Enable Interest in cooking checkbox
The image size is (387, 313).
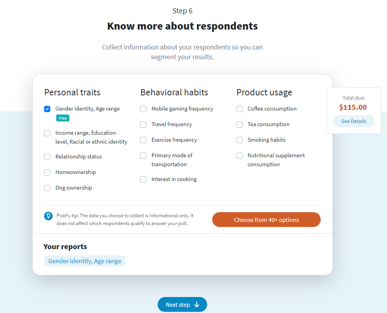(143, 179)
